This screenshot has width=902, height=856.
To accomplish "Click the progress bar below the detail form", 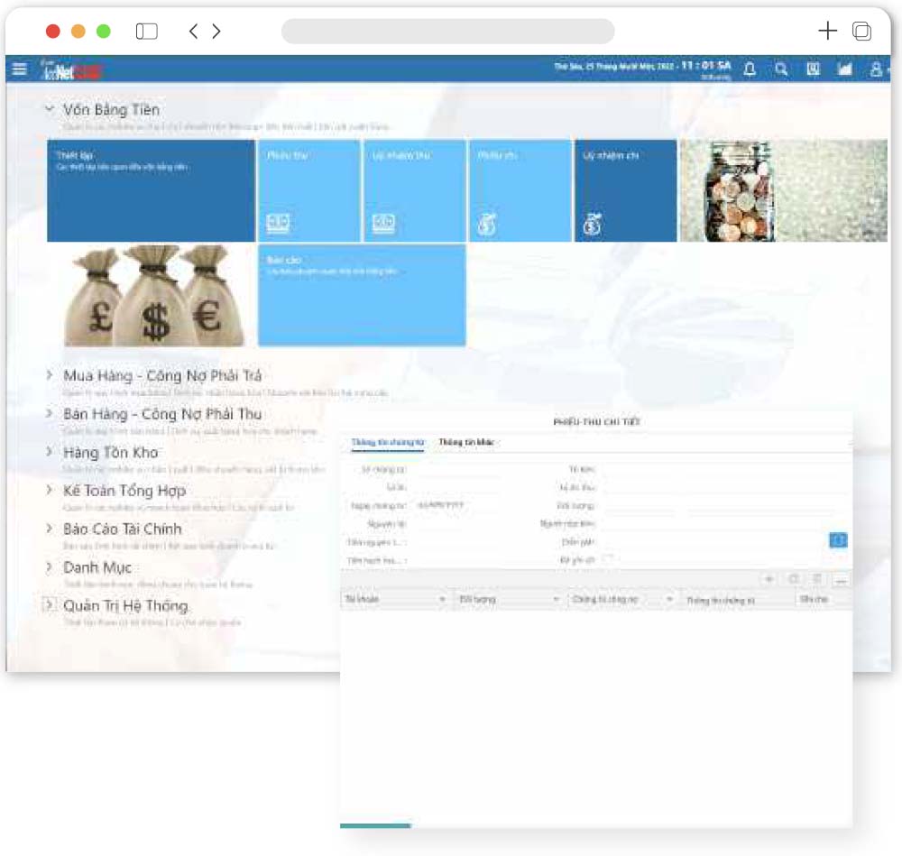I will (x=375, y=825).
